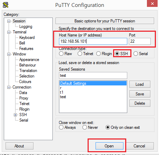Load the selected saved session
This screenshot has width=159, height=155.
coord(140,84)
